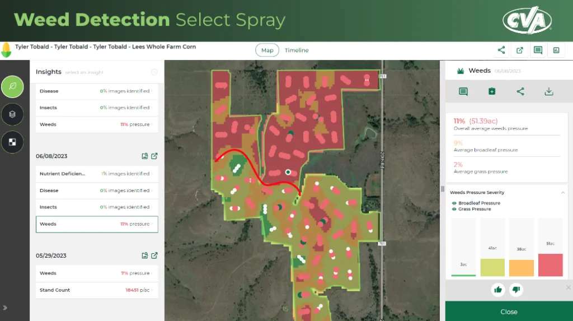Open Insects row under 06/08/2023

(x=97, y=207)
